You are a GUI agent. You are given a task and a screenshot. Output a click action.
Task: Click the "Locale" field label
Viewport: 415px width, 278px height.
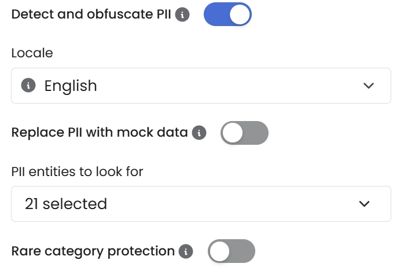coord(32,53)
